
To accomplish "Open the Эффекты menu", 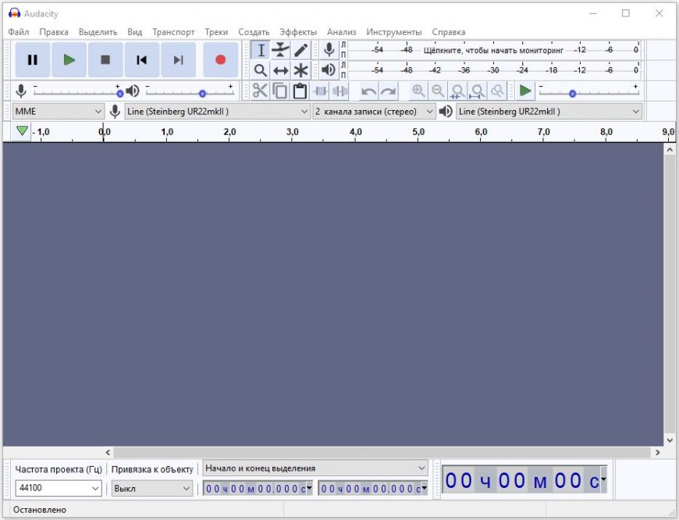I will (x=298, y=32).
